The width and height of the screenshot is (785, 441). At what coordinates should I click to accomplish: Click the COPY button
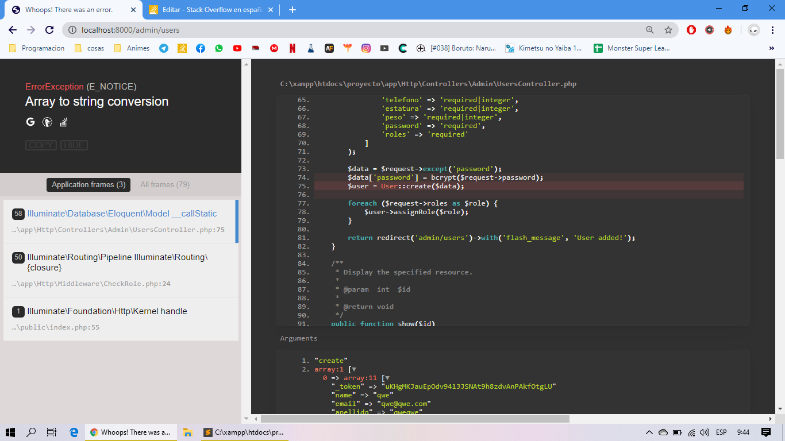tap(41, 145)
